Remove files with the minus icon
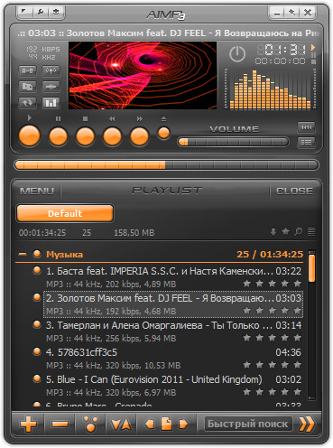 click(60, 425)
